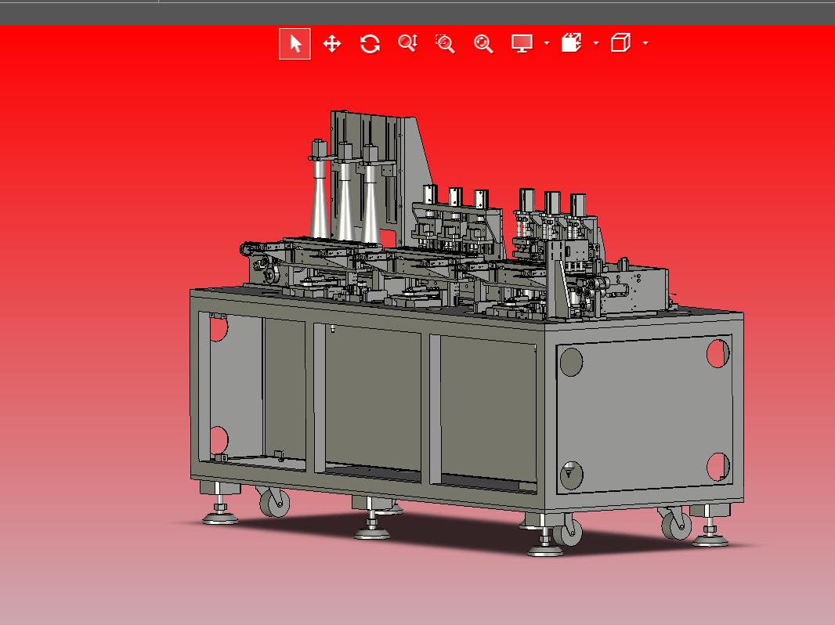Click the monitor display mode icon
The width and height of the screenshot is (835, 625).
(522, 43)
